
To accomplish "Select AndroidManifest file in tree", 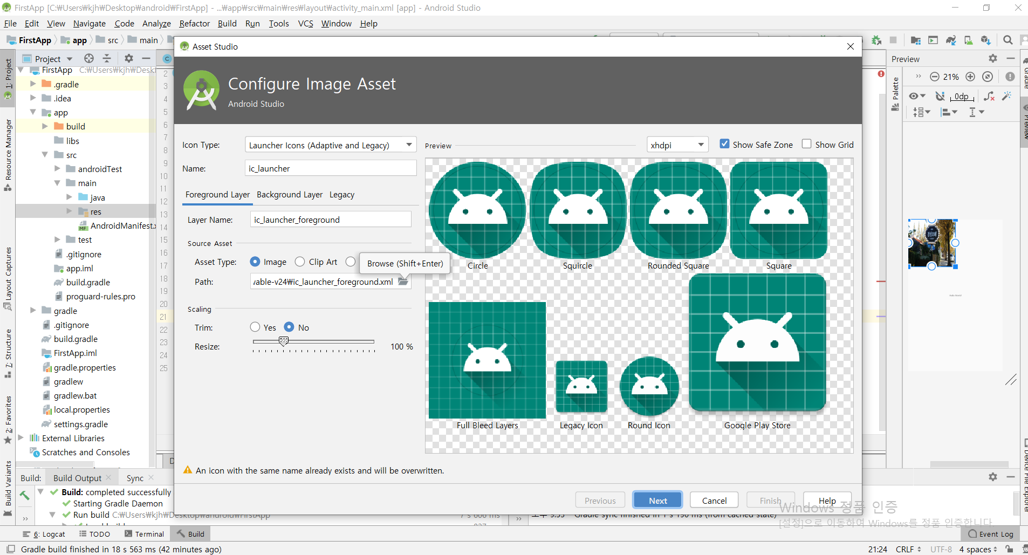I will [x=117, y=225].
